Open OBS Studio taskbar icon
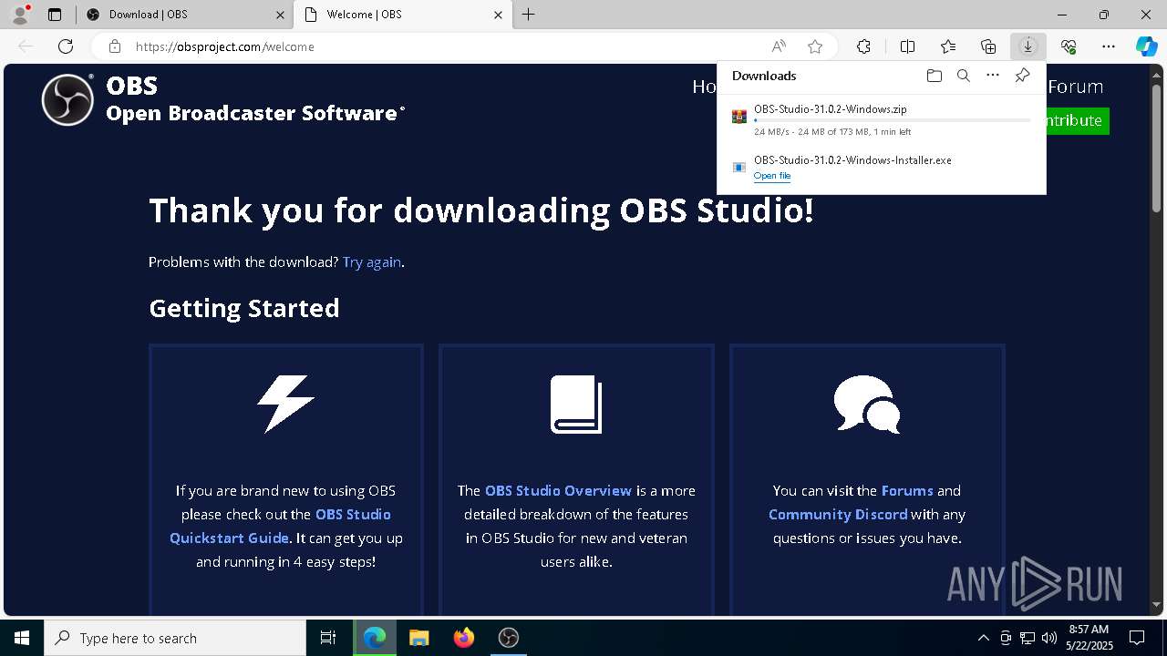 pos(508,638)
